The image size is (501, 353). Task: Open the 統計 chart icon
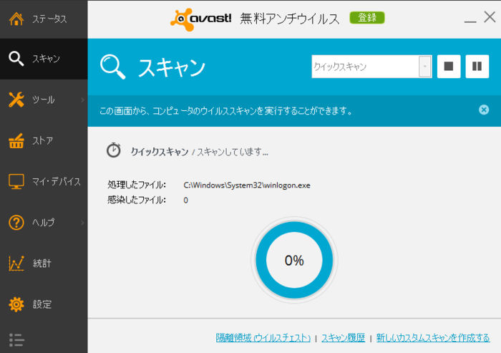point(16,263)
